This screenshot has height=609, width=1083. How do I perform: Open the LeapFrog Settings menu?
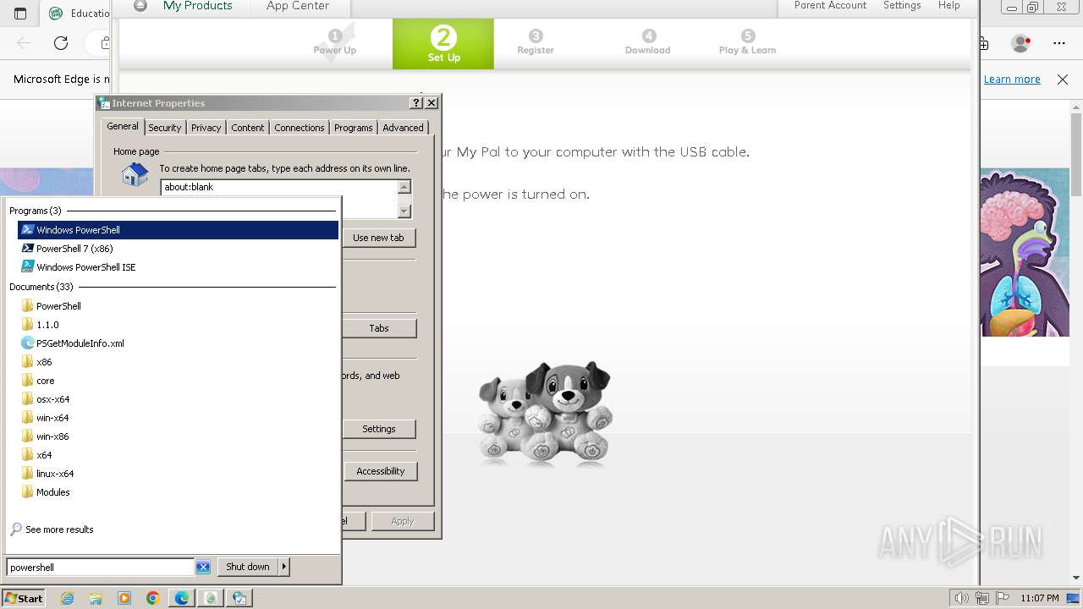click(x=902, y=6)
